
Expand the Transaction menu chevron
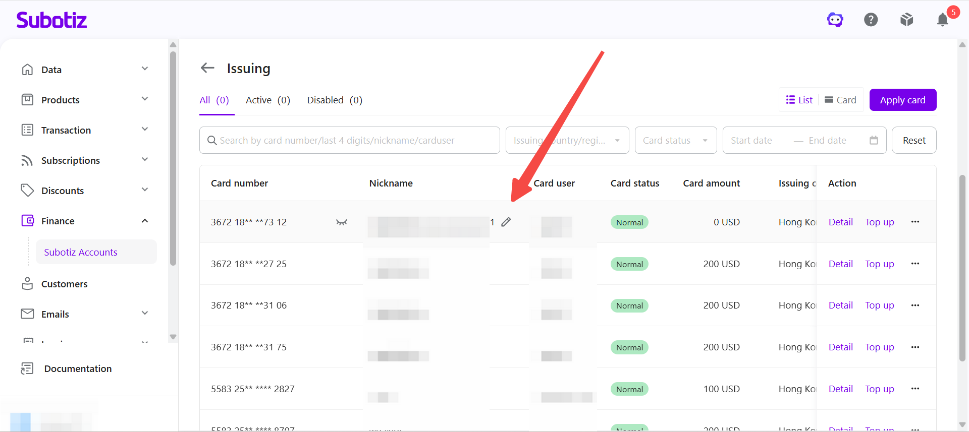click(x=145, y=129)
